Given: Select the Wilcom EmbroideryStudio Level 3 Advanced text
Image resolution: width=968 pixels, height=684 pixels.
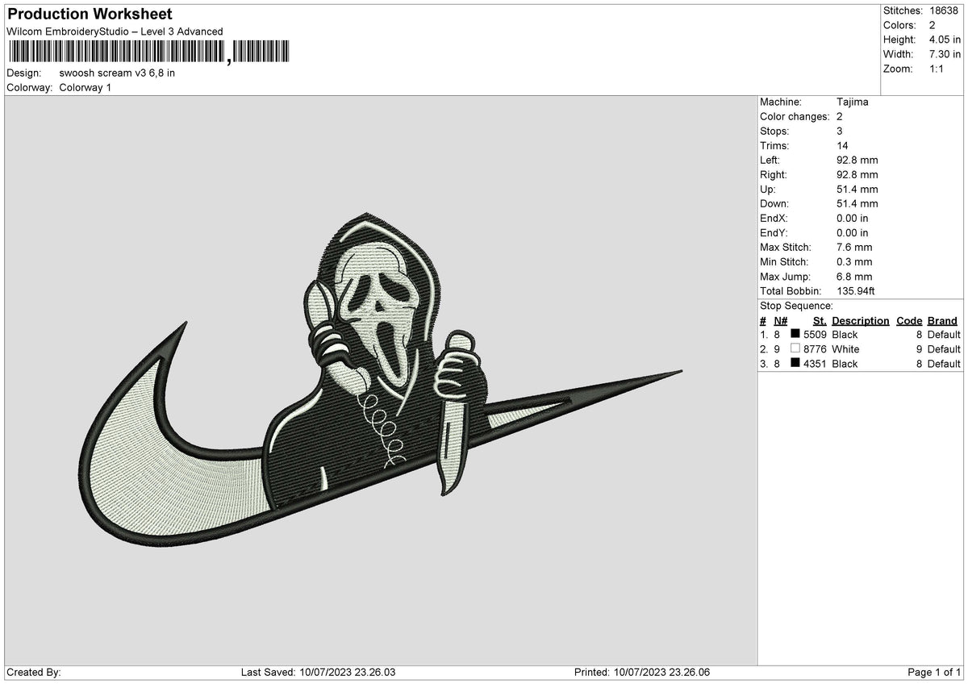Looking at the screenshot, I should [x=115, y=31].
